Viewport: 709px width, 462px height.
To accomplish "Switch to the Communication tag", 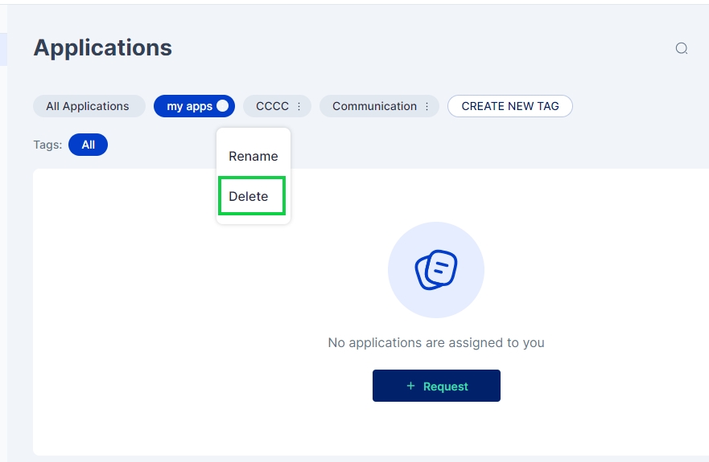I will click(x=374, y=106).
